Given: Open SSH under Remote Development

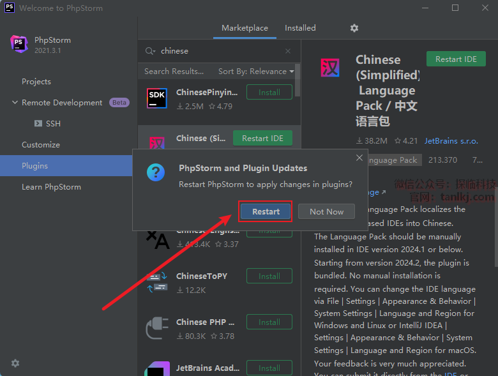Looking at the screenshot, I should (53, 124).
